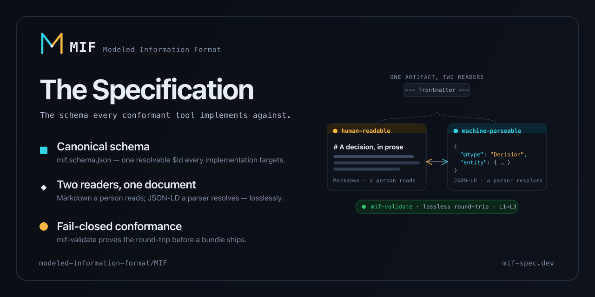Click the "MIF" wordmark text

[x=83, y=47]
